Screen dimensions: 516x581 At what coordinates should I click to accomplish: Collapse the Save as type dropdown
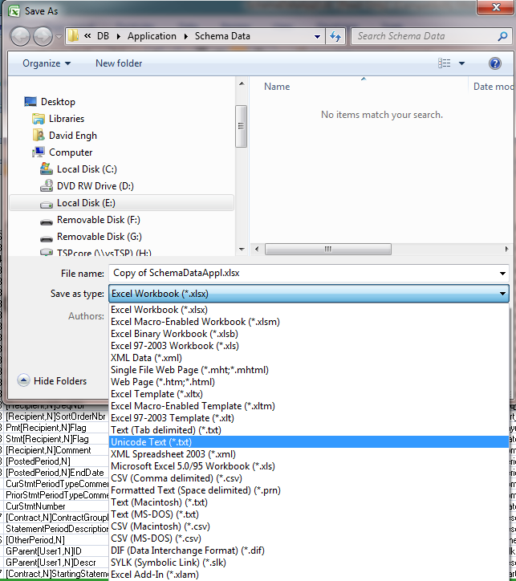click(x=502, y=295)
